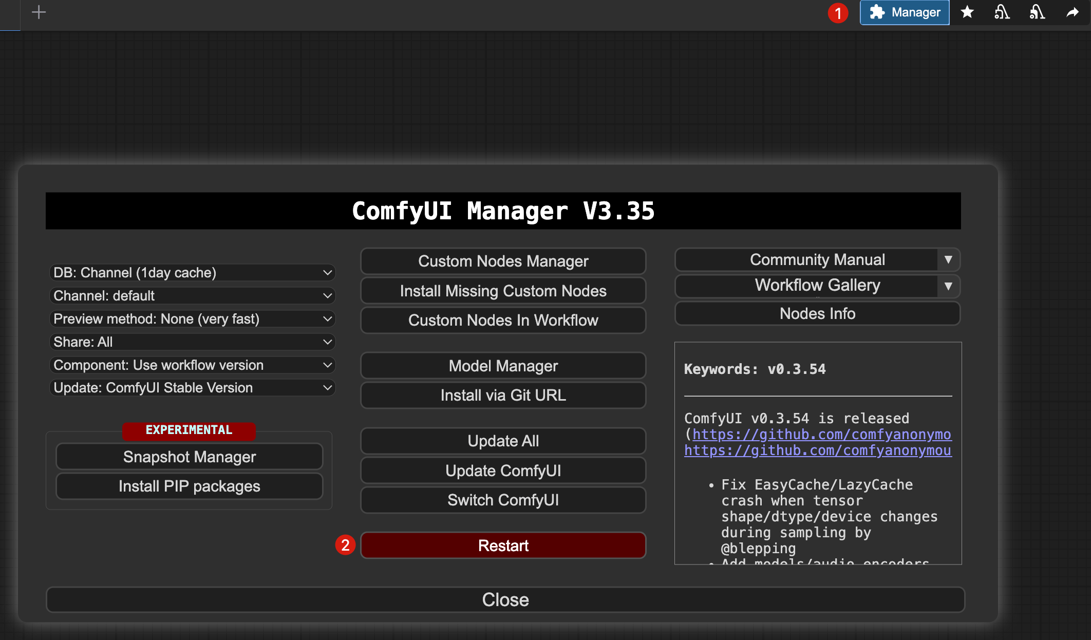Close the ComfyUI Manager dialog
1091x640 pixels.
point(505,600)
